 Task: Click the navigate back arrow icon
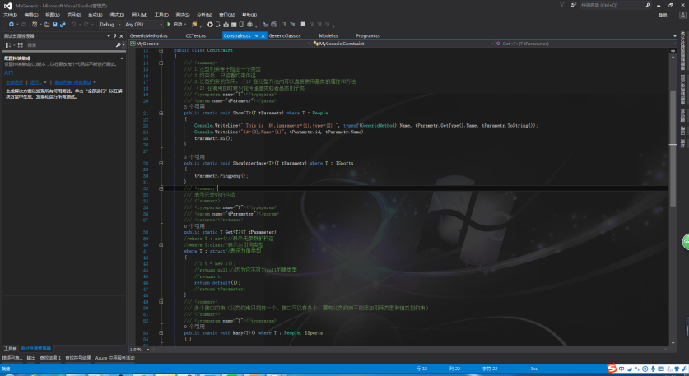pyautogui.click(x=12, y=24)
